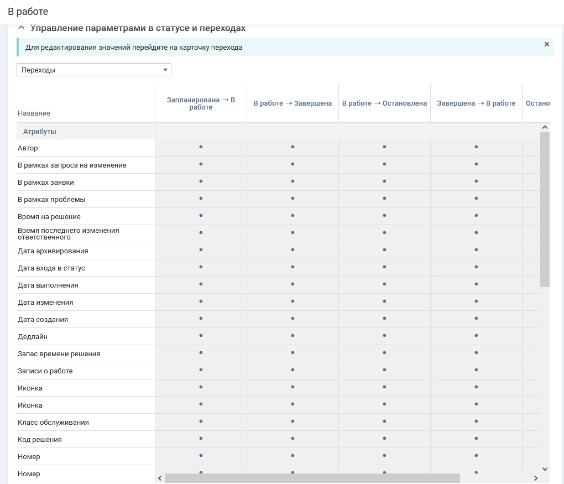Image resolution: width=564 pixels, height=484 pixels.
Task: Open the 'В работе → Завершена' transition header
Action: (293, 103)
